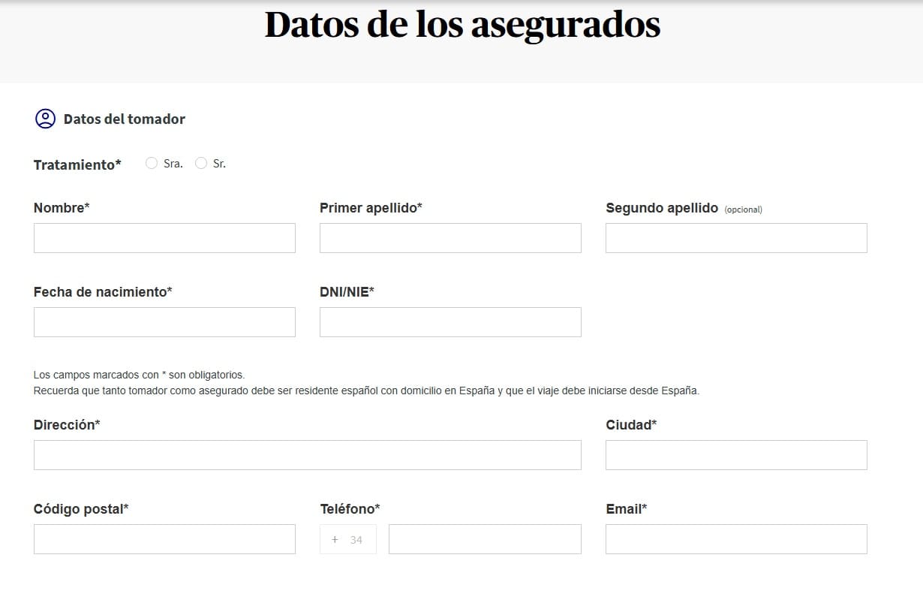923x594 pixels.
Task: Focus the Dirección input field
Action: pos(308,455)
